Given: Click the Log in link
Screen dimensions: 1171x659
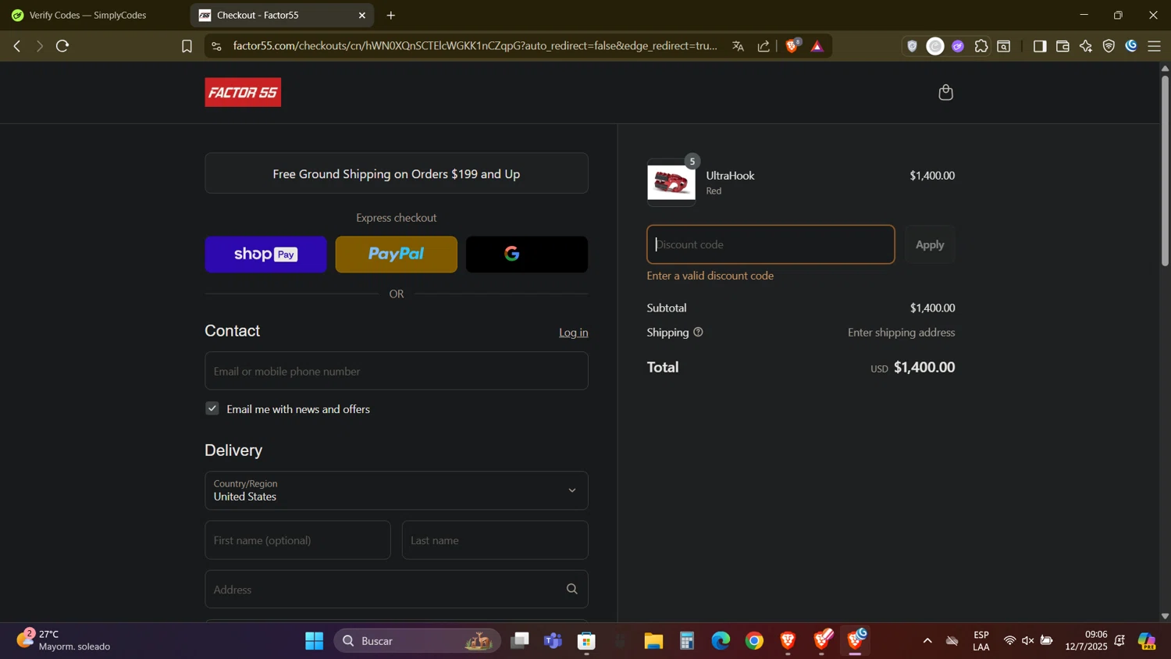Looking at the screenshot, I should (x=573, y=333).
